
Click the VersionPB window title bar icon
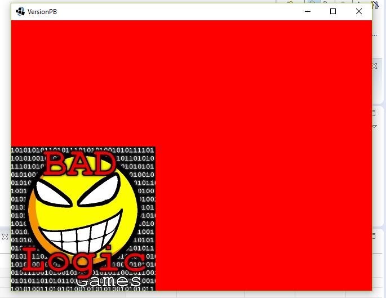[20, 12]
